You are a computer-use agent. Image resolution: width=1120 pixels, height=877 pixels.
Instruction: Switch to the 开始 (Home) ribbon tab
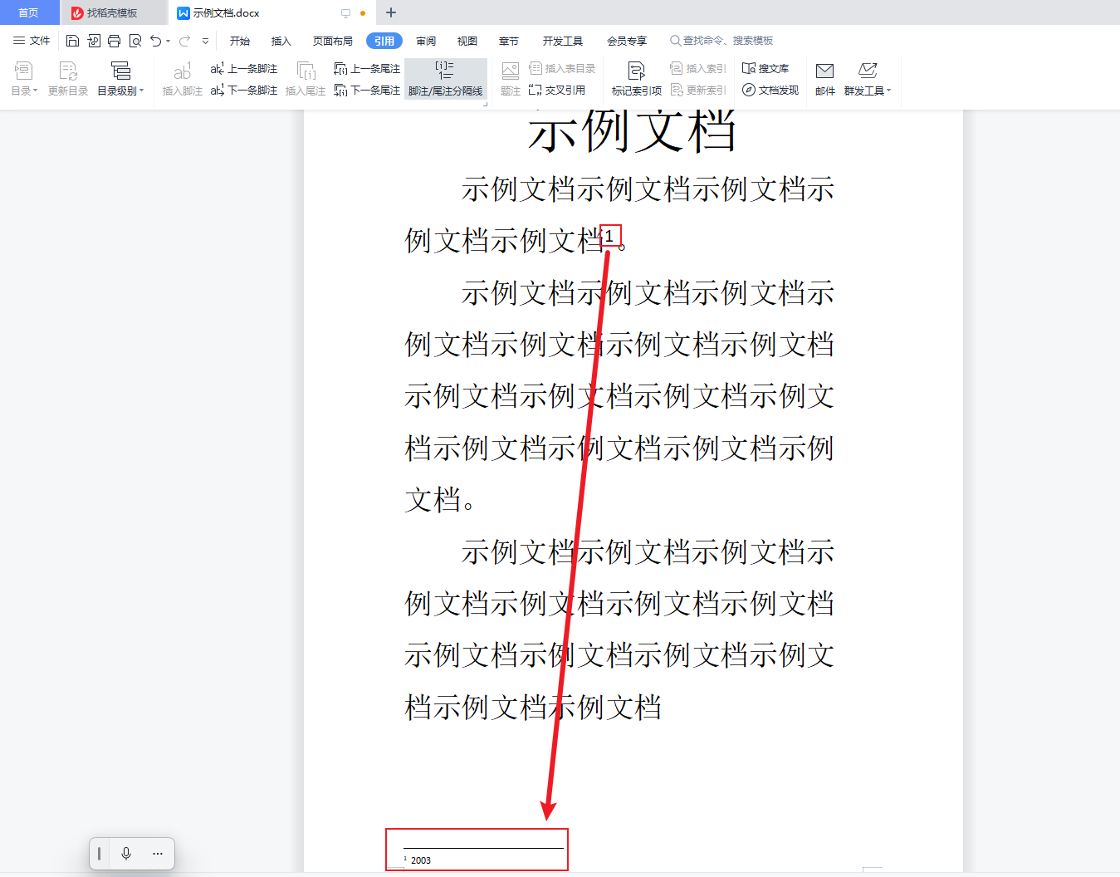click(240, 40)
